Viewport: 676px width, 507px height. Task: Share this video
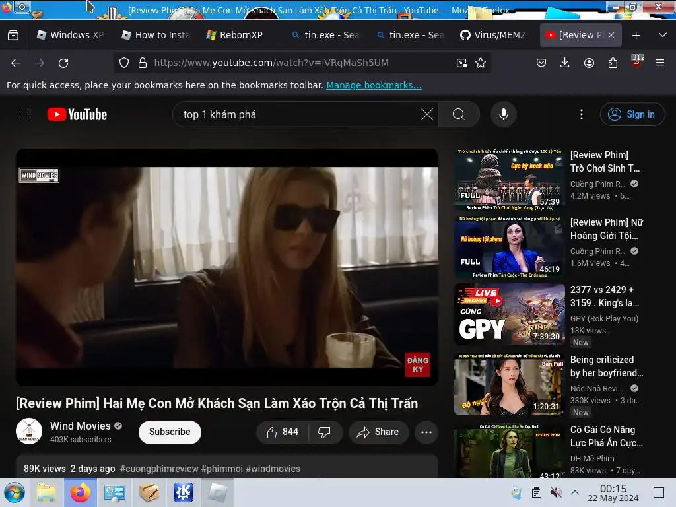(x=378, y=432)
